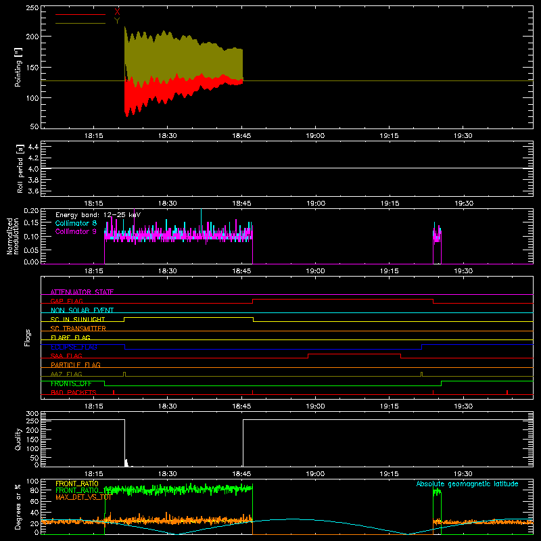
Task: Click the Normalized modulation axis title
Action: 13,236
